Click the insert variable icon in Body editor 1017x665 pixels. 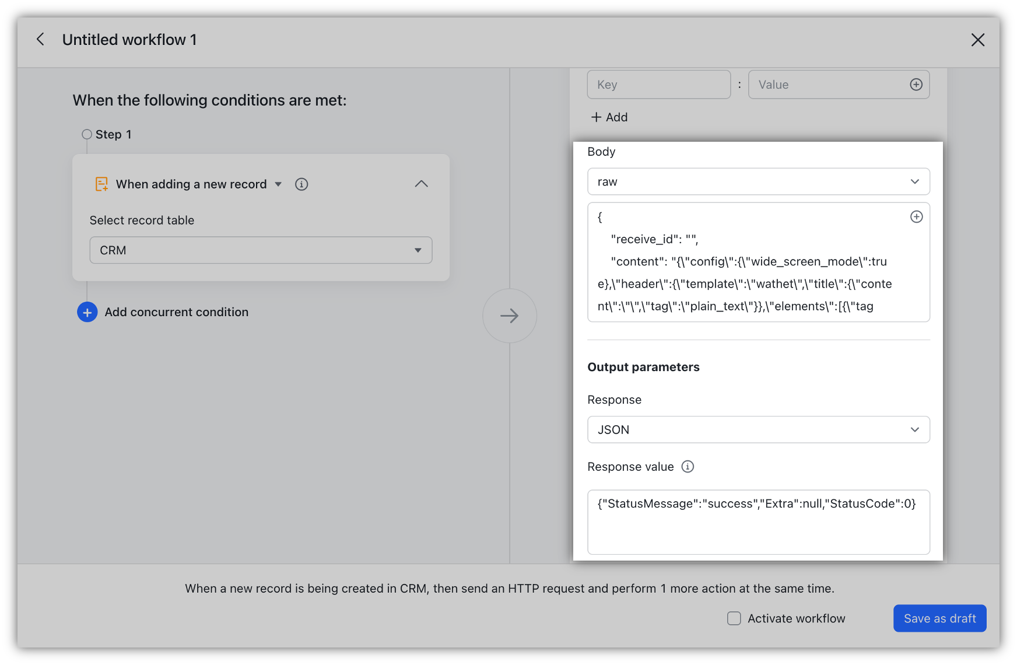pyautogui.click(x=916, y=217)
